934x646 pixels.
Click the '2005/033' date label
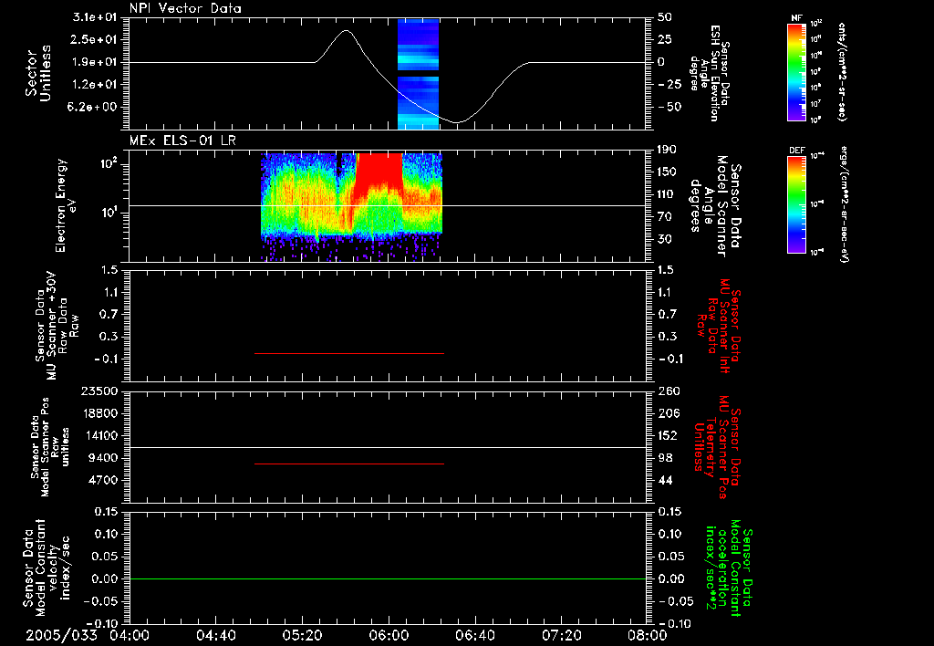(x=61, y=635)
